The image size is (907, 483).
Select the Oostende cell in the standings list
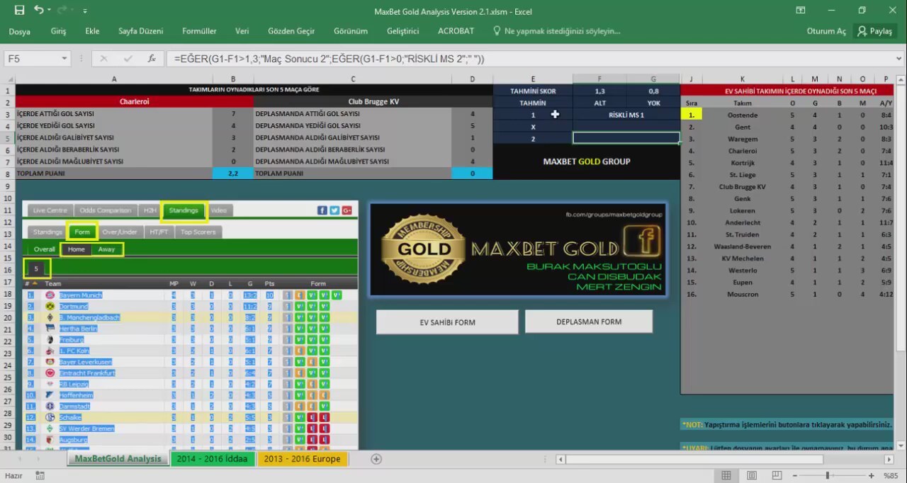tap(743, 115)
